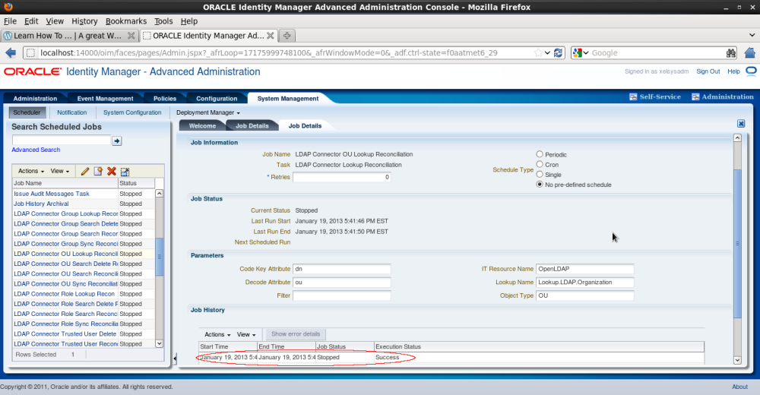Open View dropdown in Job History
Image resolution: width=760 pixels, height=395 pixels.
pyautogui.click(x=245, y=334)
